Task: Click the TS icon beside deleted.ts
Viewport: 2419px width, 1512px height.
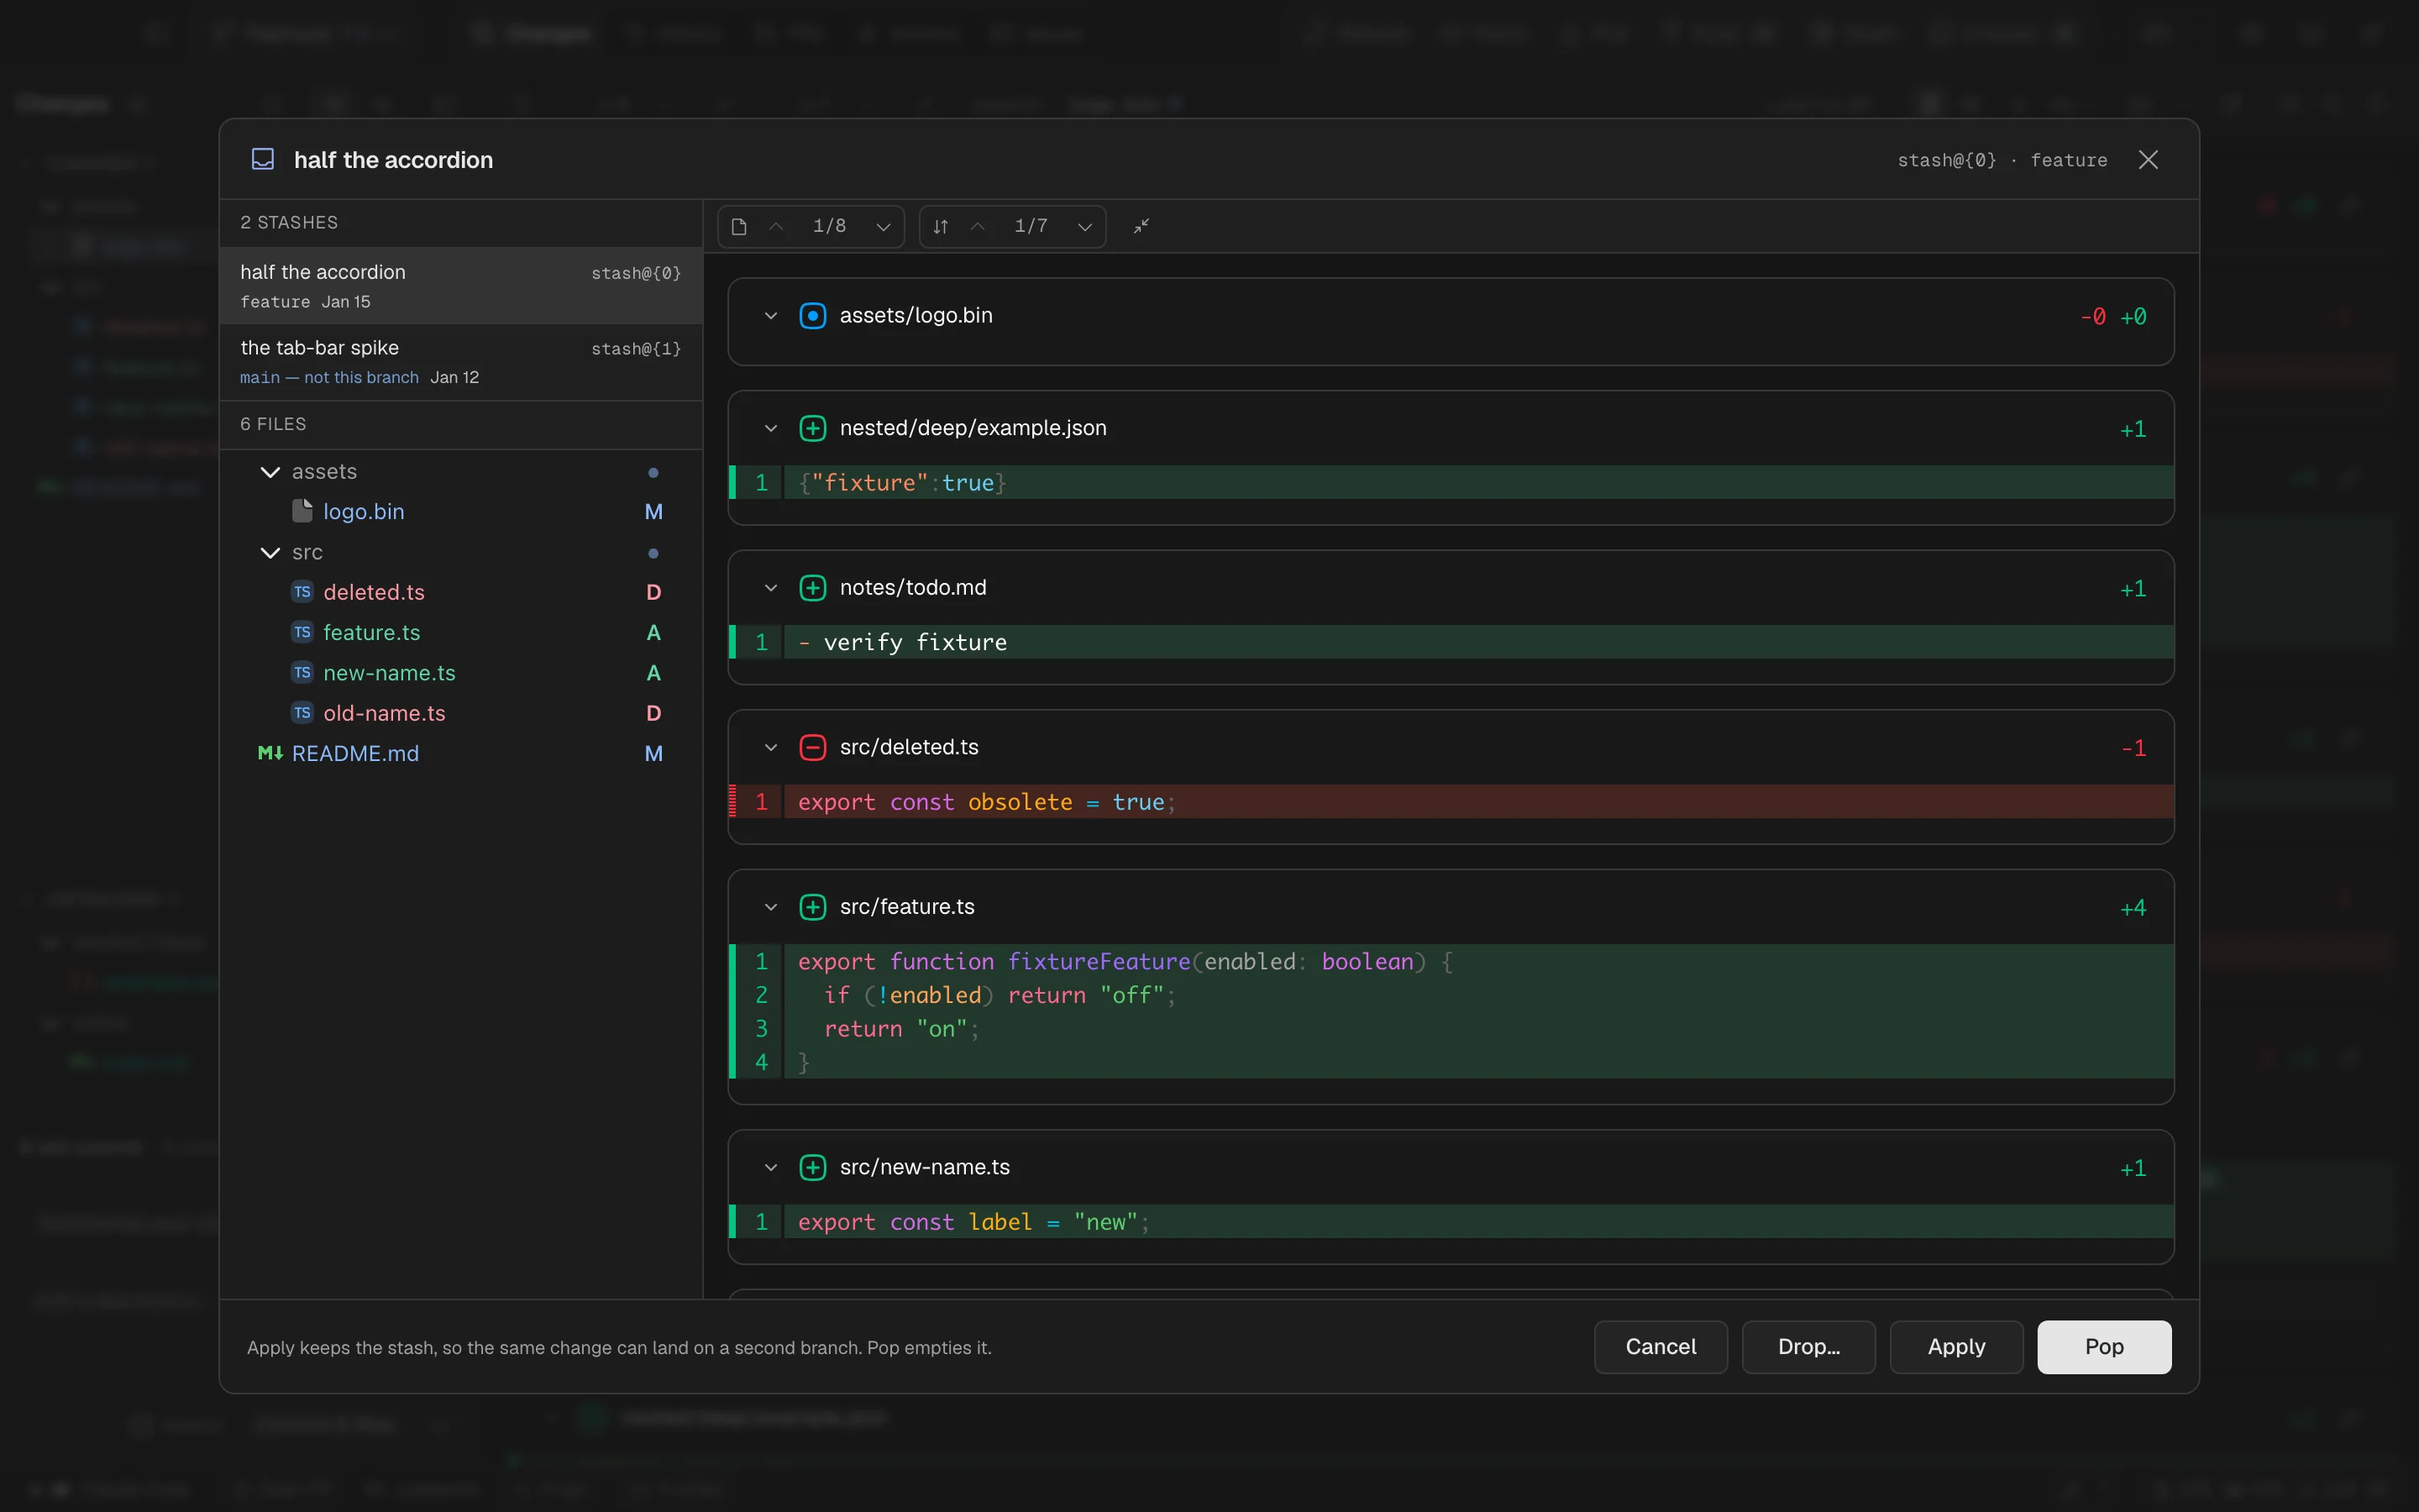Action: [302, 592]
